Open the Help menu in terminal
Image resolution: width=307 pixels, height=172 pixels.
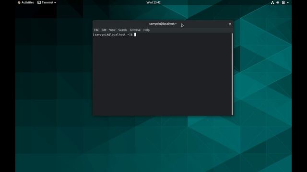tap(146, 30)
